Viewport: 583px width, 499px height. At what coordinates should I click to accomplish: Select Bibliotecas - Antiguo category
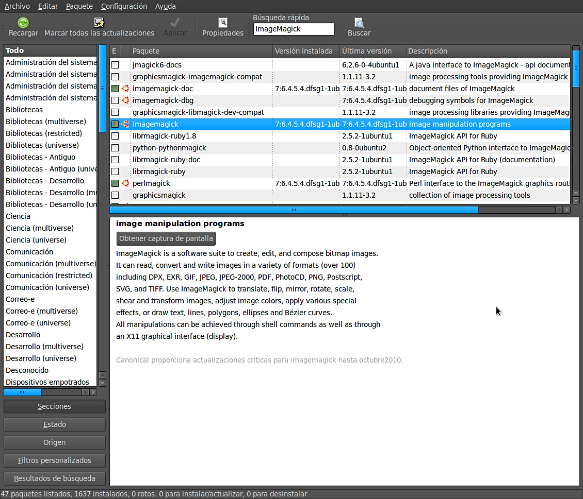50,157
